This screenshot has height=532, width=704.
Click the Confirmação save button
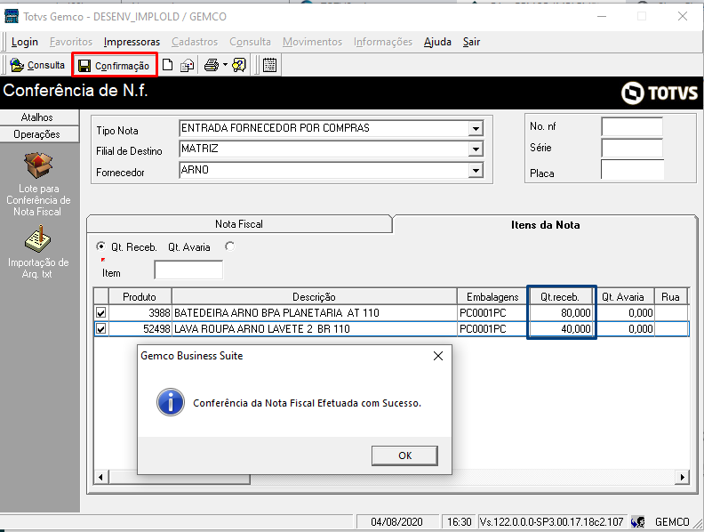coord(114,66)
